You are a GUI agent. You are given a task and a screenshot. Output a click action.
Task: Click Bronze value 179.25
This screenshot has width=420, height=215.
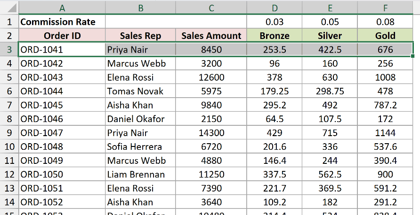tap(275, 91)
